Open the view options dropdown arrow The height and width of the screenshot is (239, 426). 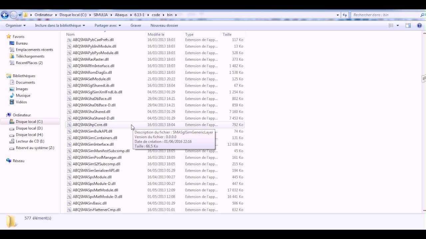397,26
